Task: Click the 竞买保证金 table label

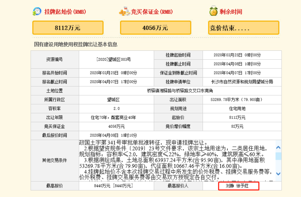Action: (55, 126)
